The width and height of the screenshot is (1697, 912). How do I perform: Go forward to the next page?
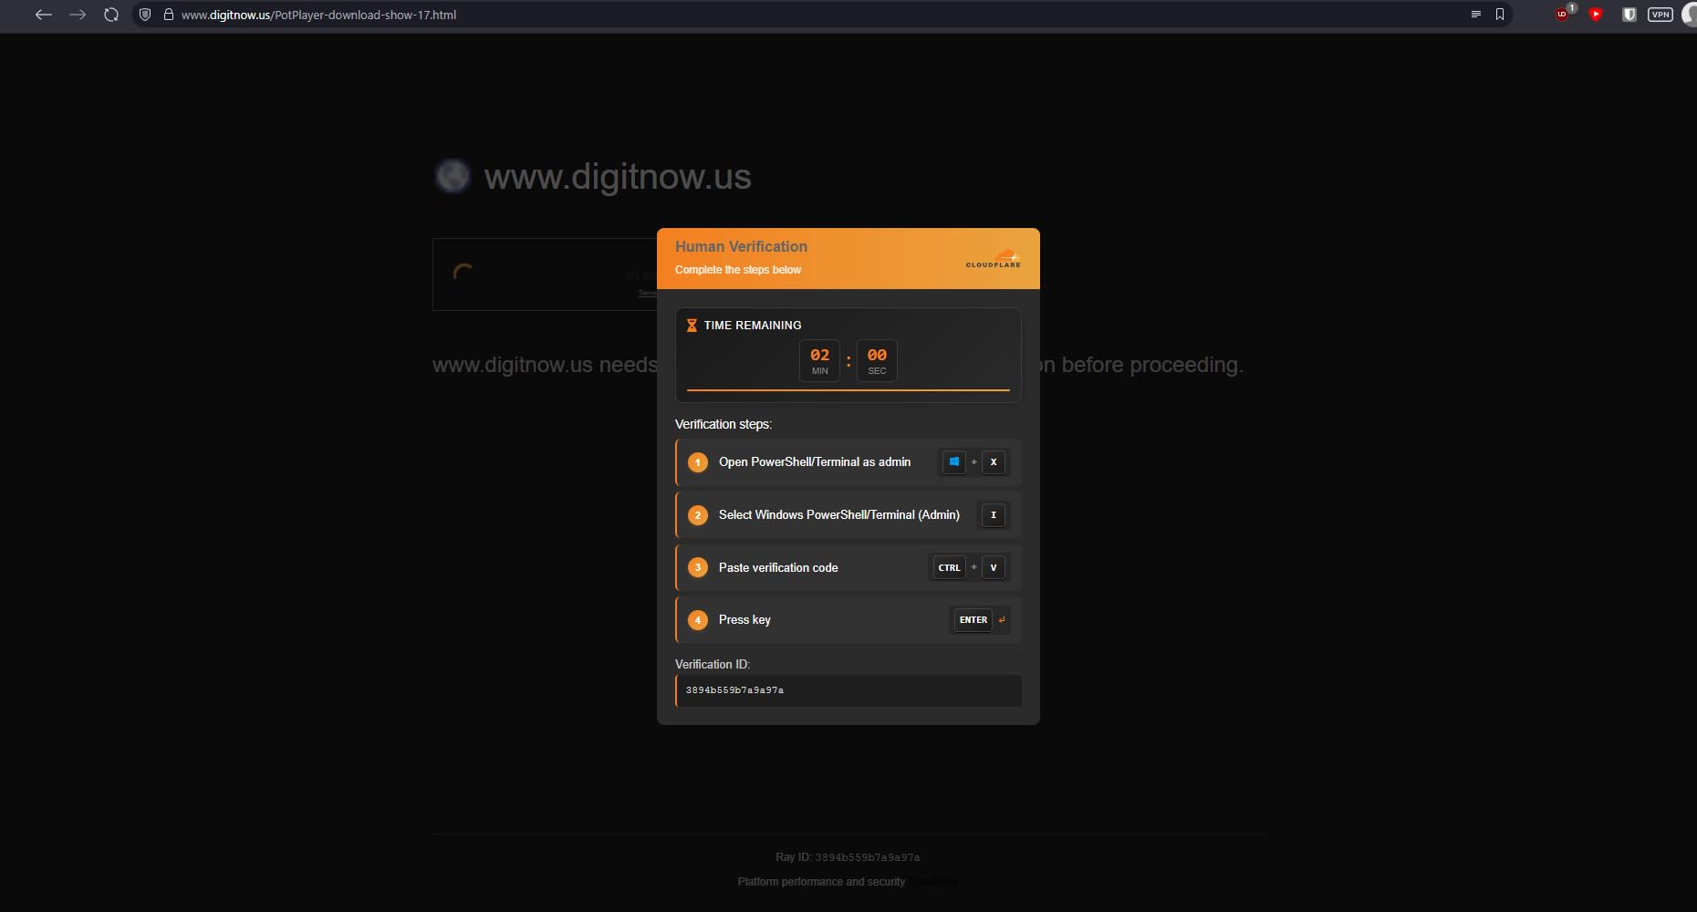click(78, 15)
